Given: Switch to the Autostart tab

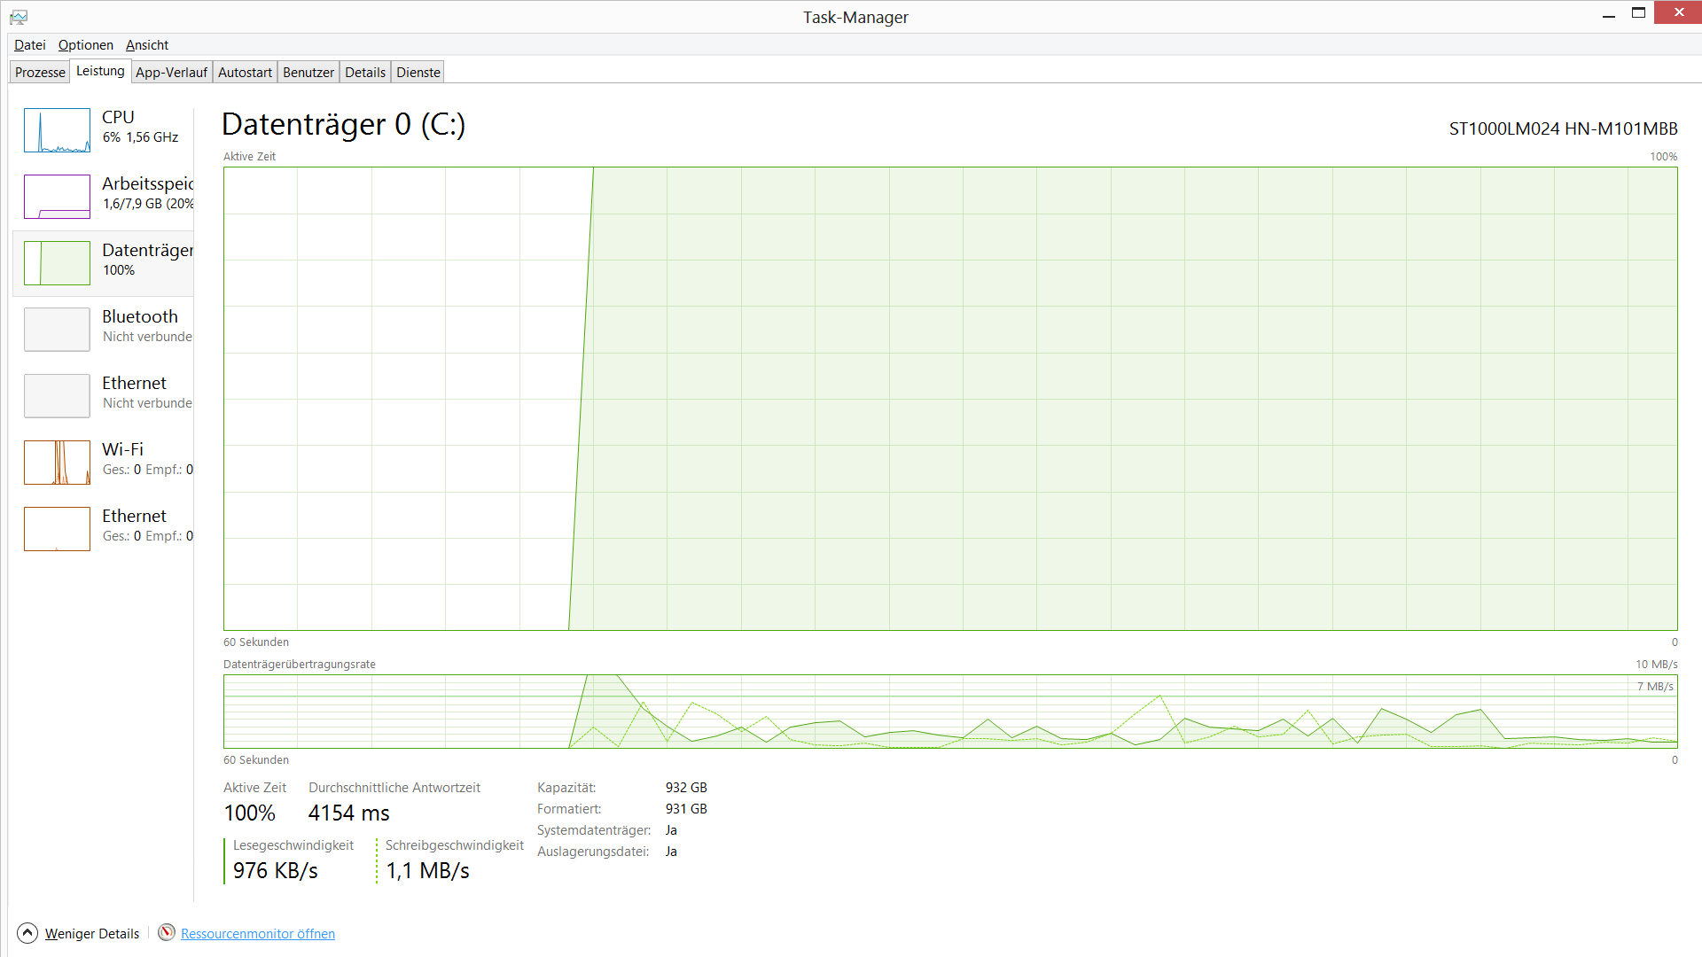Looking at the screenshot, I should point(245,73).
